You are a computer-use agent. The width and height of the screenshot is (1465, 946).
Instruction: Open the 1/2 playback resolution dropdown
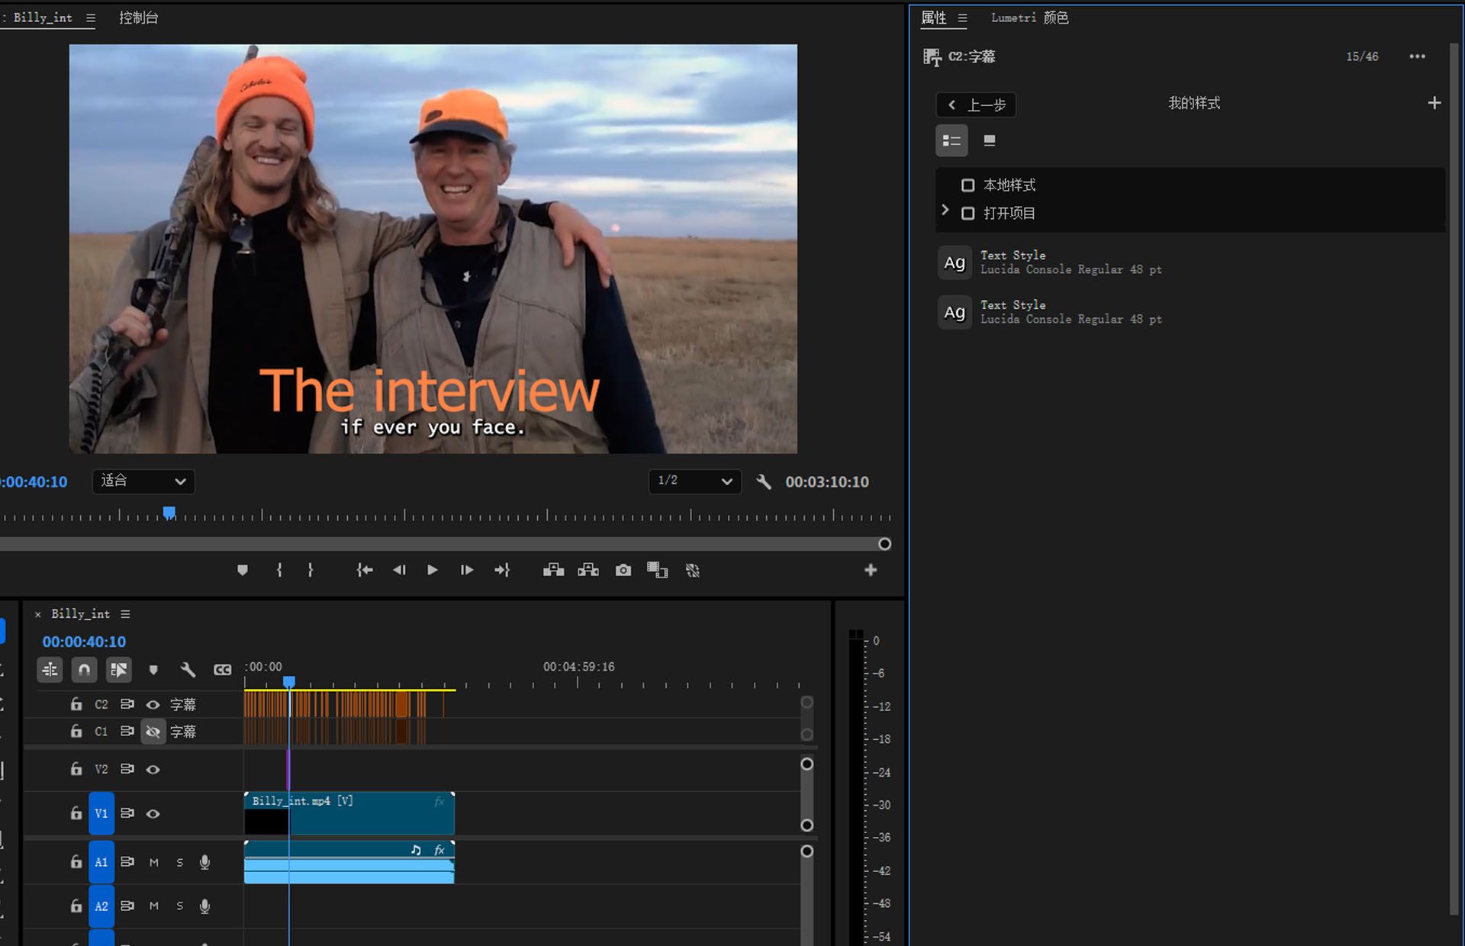tap(694, 481)
